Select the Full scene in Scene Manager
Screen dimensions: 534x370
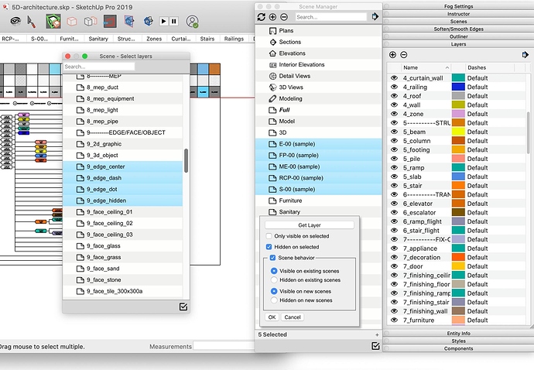pyautogui.click(x=318, y=110)
